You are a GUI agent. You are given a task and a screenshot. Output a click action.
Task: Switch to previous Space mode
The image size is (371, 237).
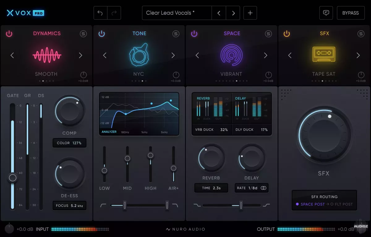(x=197, y=55)
